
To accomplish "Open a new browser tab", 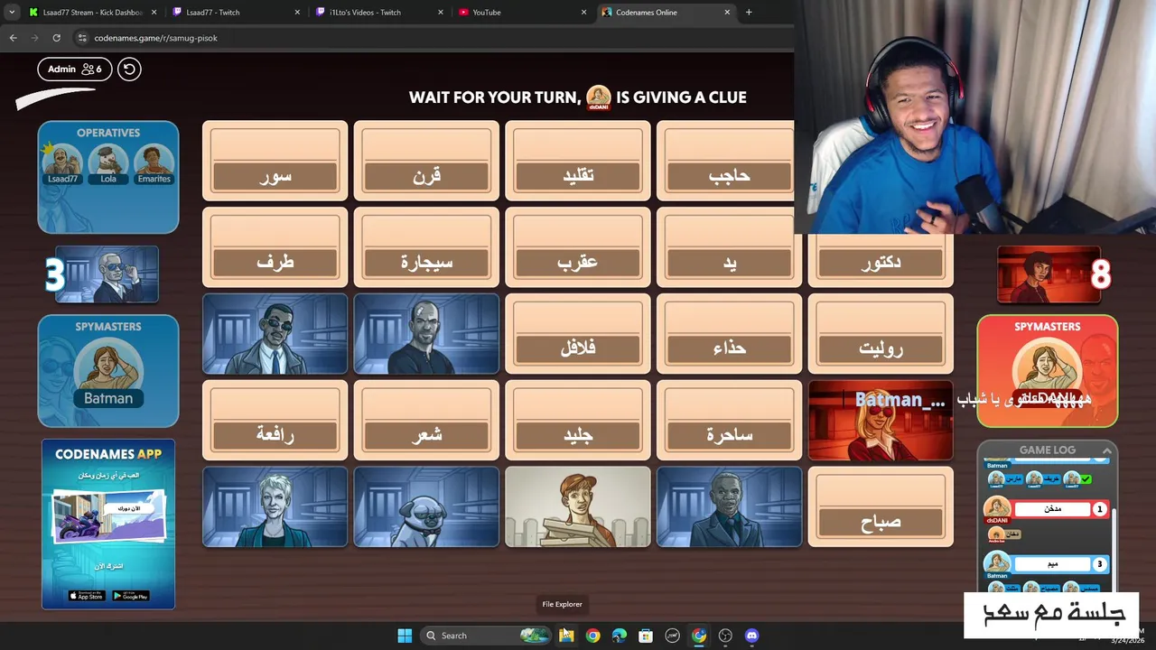I will pyautogui.click(x=749, y=13).
